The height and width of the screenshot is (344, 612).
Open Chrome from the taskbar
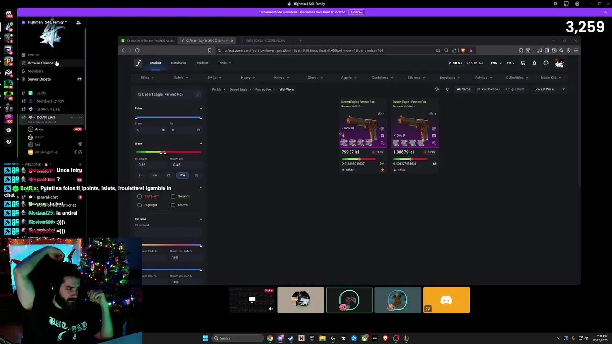pyautogui.click(x=270, y=338)
